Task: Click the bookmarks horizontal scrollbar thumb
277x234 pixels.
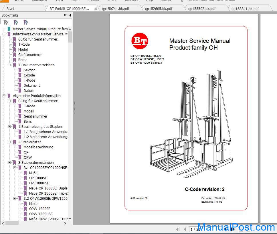Action: coord(12,223)
